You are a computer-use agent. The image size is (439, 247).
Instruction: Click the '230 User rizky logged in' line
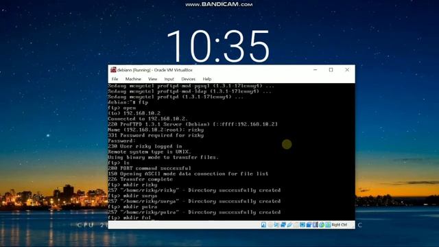(145, 146)
